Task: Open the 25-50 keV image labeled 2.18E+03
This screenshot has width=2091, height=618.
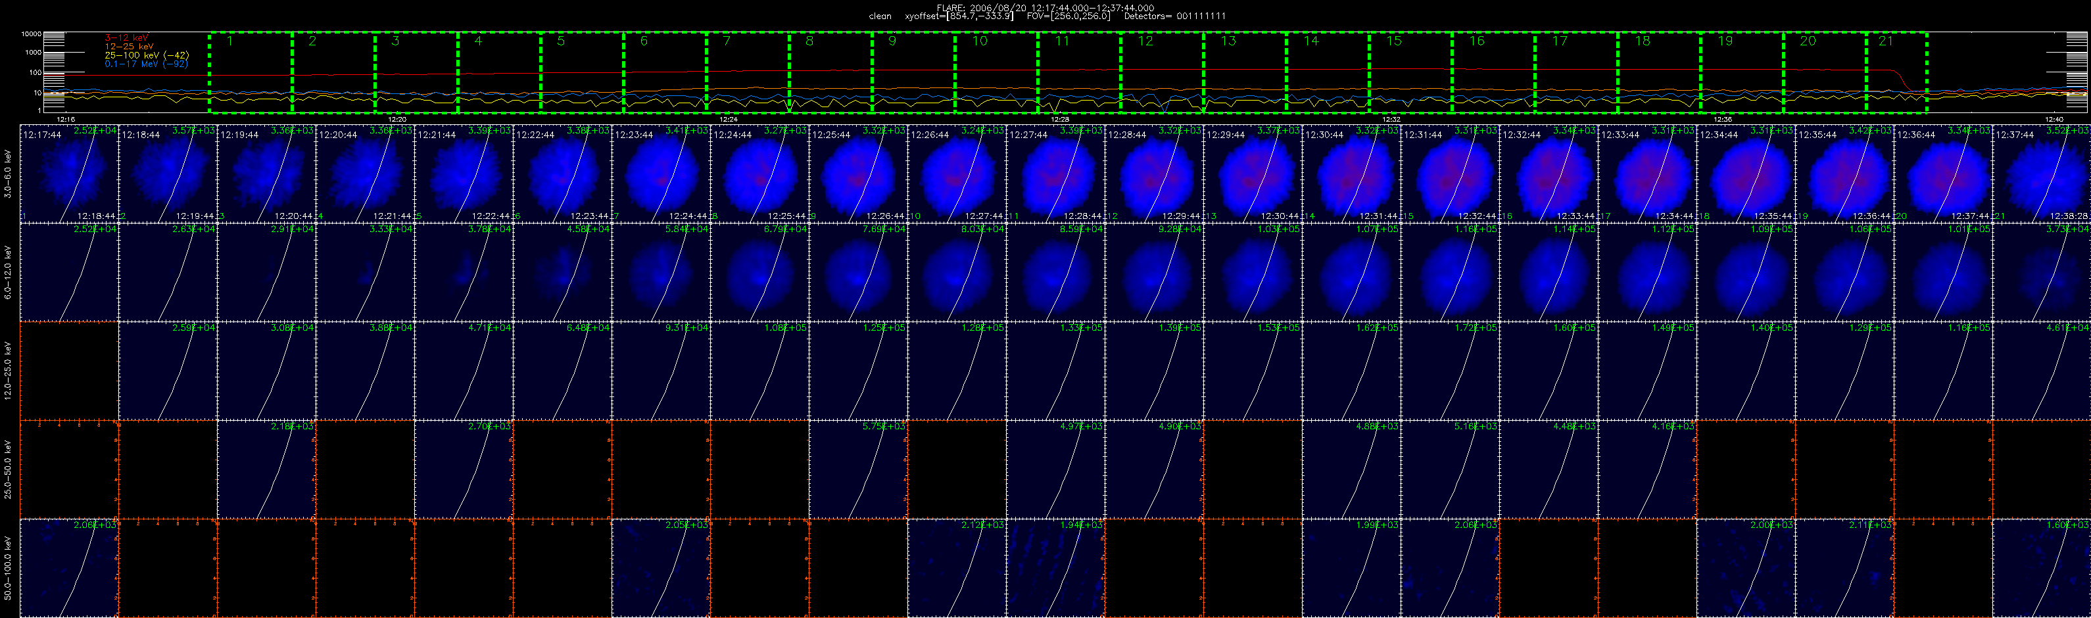Action: coord(266,469)
